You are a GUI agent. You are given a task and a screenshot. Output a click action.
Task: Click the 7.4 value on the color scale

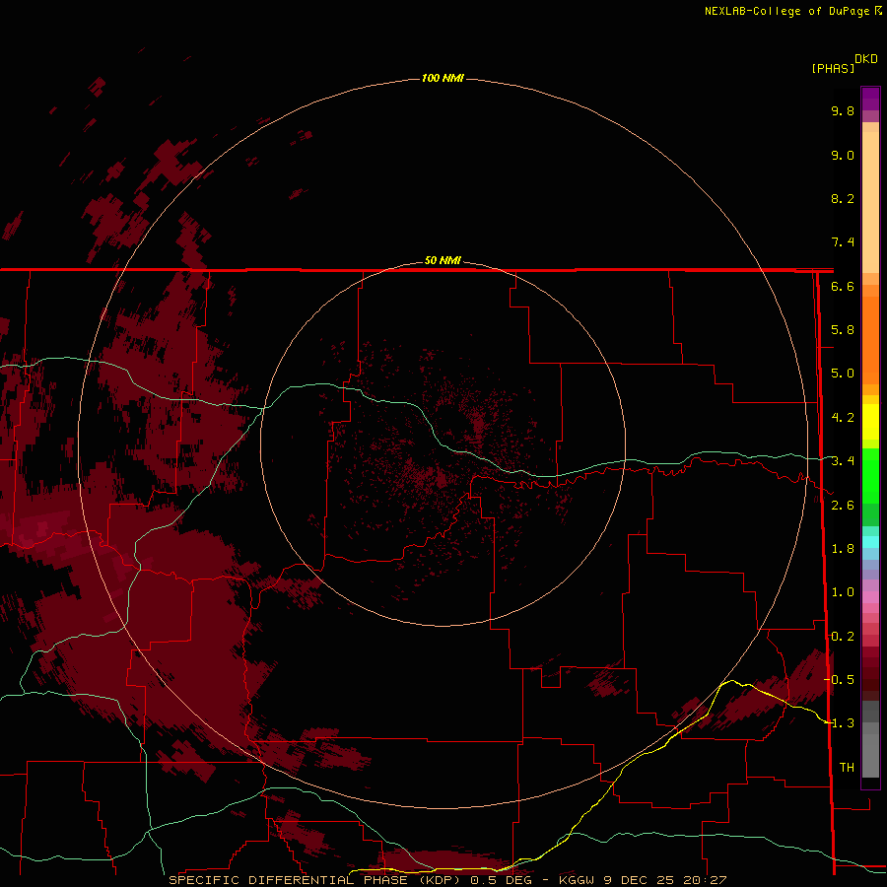[843, 242]
